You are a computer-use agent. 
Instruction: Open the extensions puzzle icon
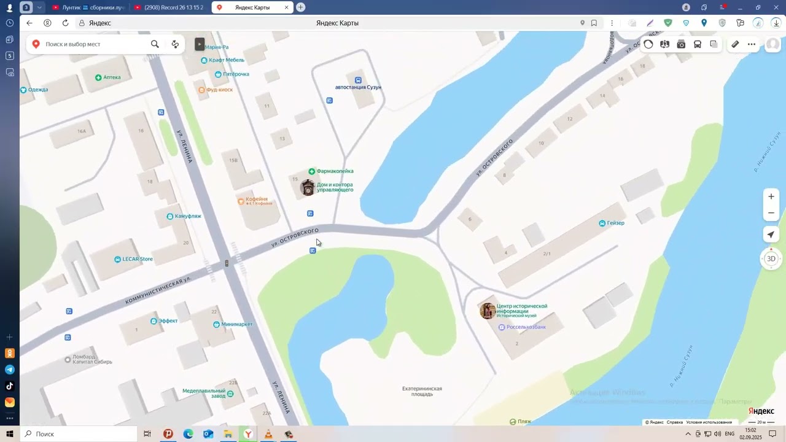pyautogui.click(x=741, y=23)
